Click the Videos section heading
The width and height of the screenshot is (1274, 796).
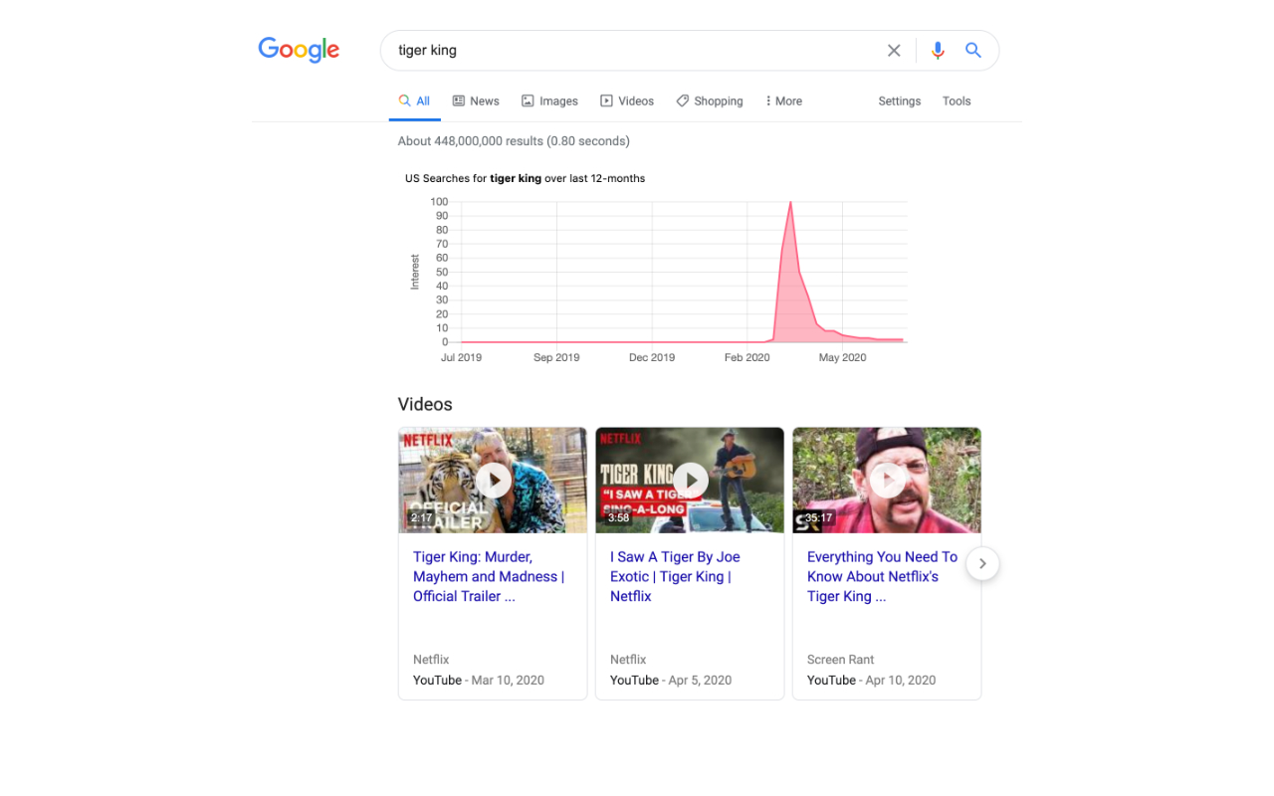tap(425, 405)
